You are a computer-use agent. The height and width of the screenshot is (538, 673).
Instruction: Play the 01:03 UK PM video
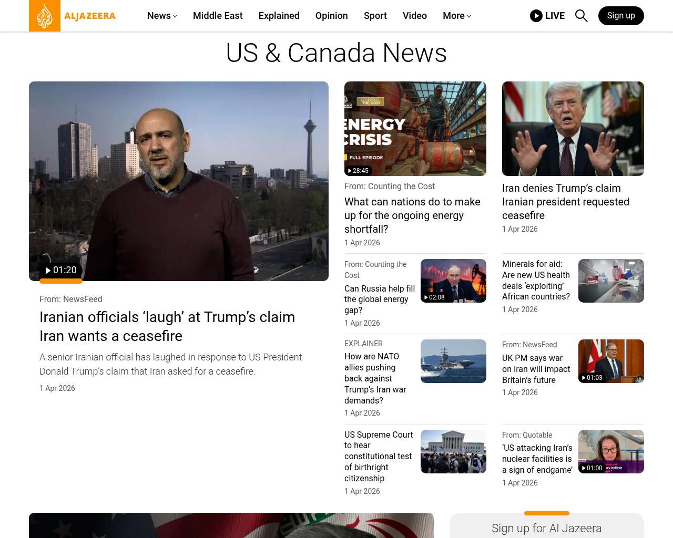click(592, 378)
